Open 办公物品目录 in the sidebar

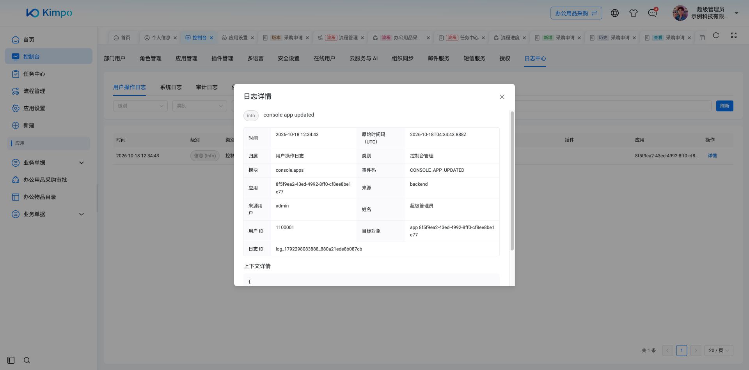pos(48,197)
